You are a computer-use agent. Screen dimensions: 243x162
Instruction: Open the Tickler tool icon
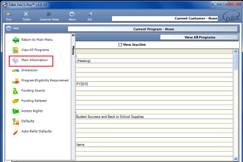(x=26, y=14)
